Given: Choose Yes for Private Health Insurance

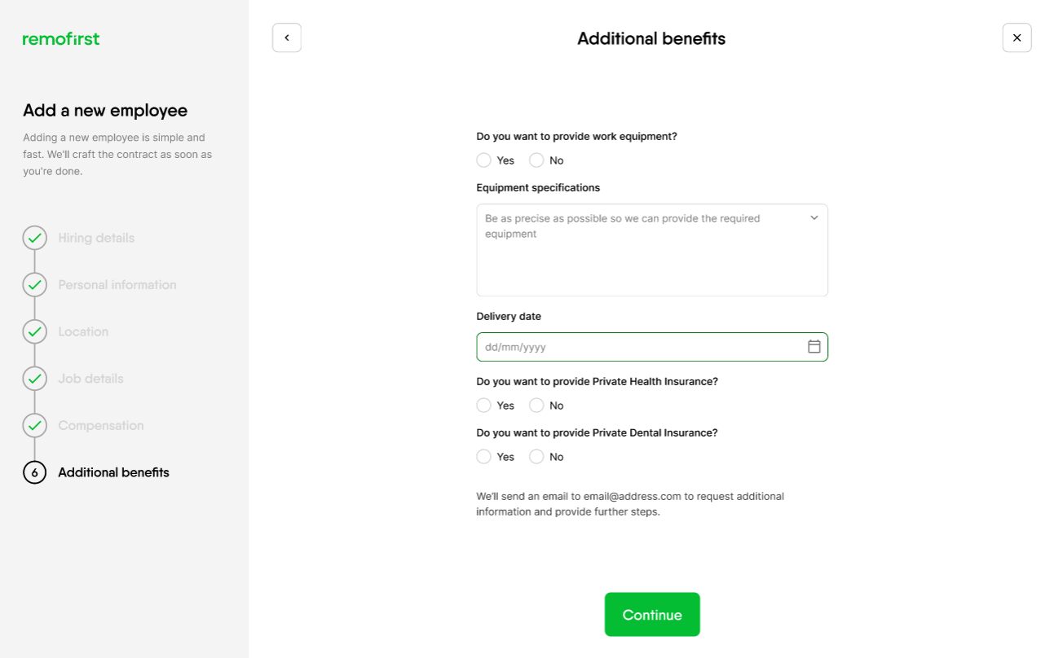Looking at the screenshot, I should [483, 406].
